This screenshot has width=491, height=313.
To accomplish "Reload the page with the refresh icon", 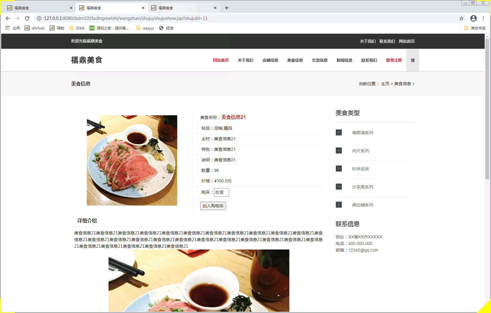I will point(27,18).
